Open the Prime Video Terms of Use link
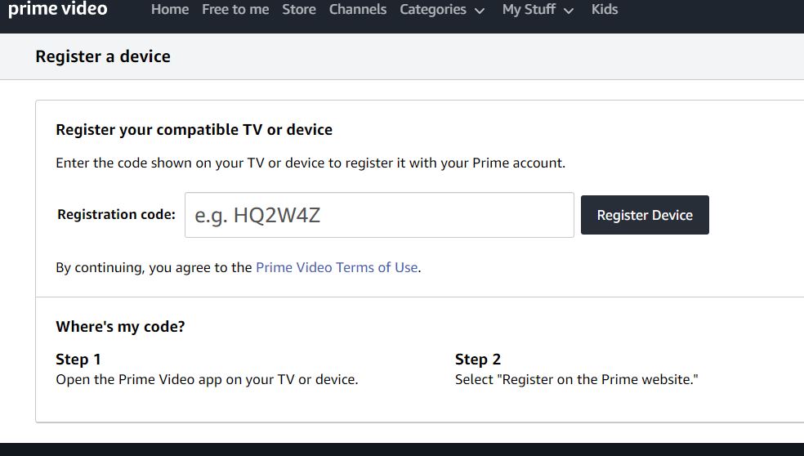The image size is (804, 456). pyautogui.click(x=337, y=267)
